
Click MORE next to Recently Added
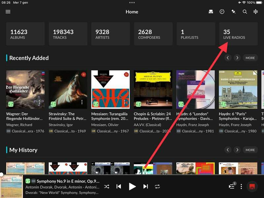pyautogui.click(x=250, y=58)
